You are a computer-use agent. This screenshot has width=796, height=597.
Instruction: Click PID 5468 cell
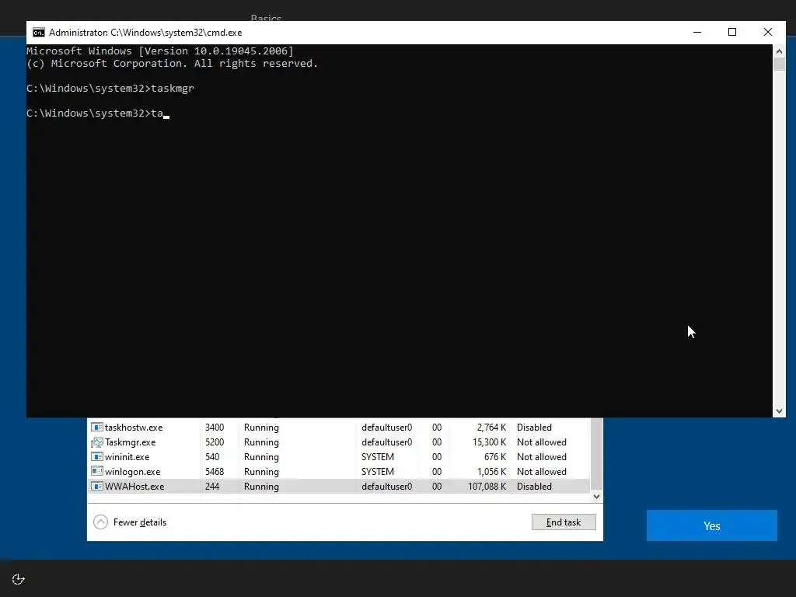click(215, 472)
